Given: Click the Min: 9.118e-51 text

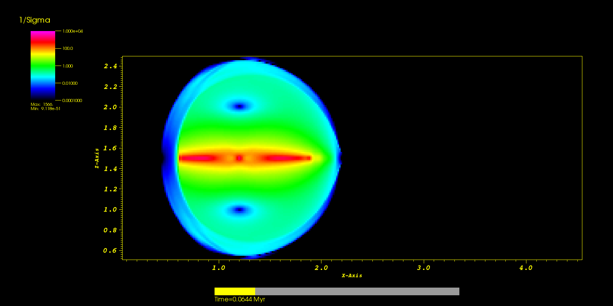Looking at the screenshot, I should 46,109.
